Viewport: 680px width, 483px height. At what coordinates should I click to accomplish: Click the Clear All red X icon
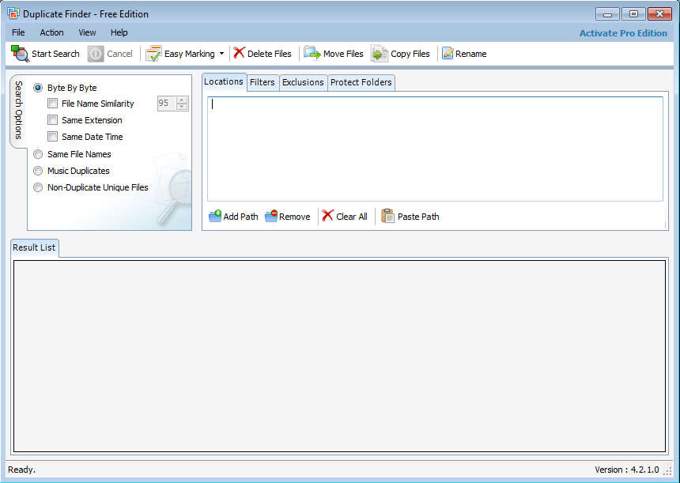tap(328, 216)
